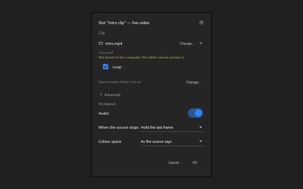303x189 pixels.
Task: Click the dialog title 'Slot "Intro clip" — live video'
Action: click(124, 23)
